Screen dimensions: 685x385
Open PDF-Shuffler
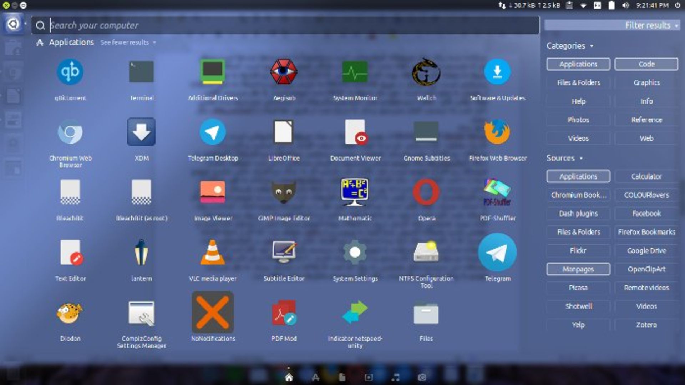(x=497, y=192)
